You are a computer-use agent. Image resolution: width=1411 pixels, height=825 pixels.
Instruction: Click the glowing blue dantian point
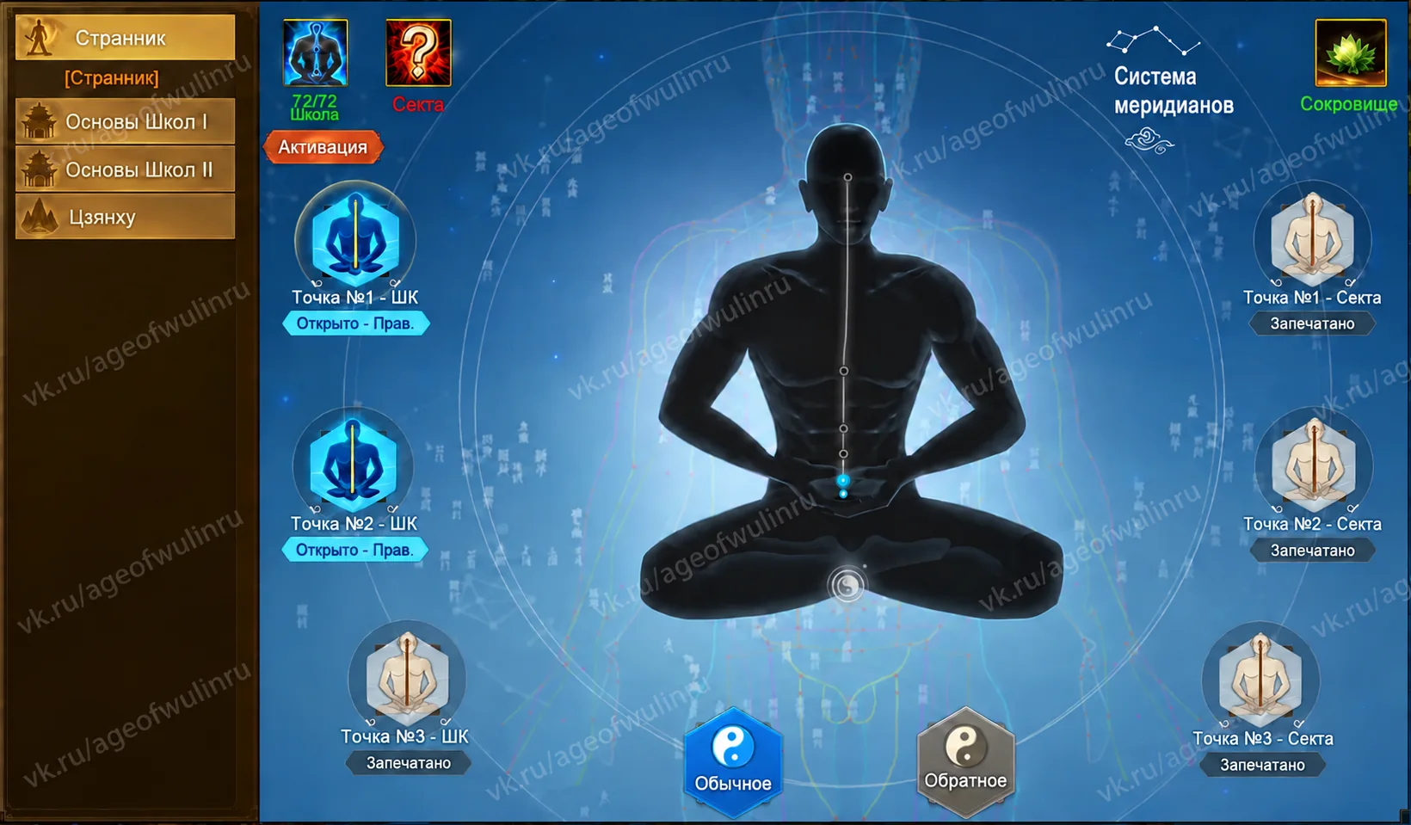(843, 481)
